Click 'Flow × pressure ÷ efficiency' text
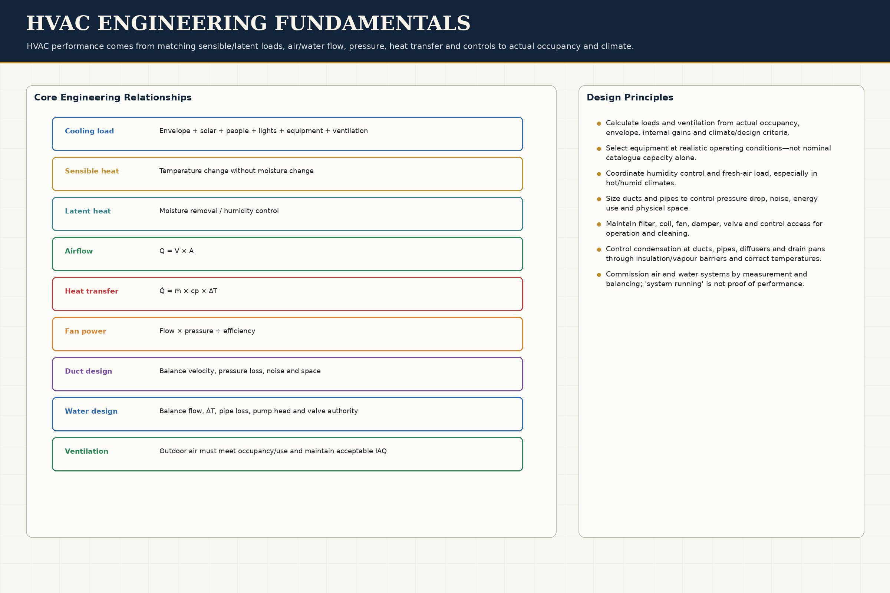 pos(207,331)
